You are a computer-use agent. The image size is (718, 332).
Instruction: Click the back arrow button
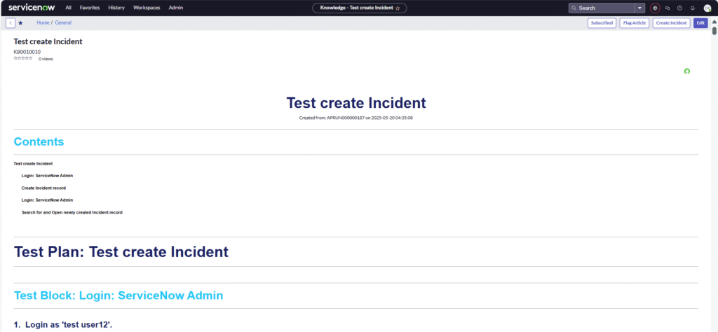[11, 23]
